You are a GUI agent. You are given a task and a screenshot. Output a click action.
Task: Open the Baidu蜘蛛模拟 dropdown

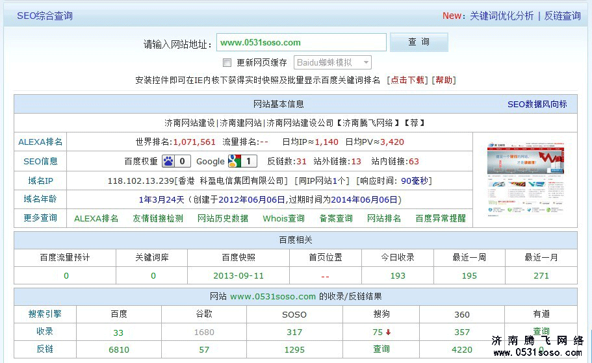[x=333, y=62]
